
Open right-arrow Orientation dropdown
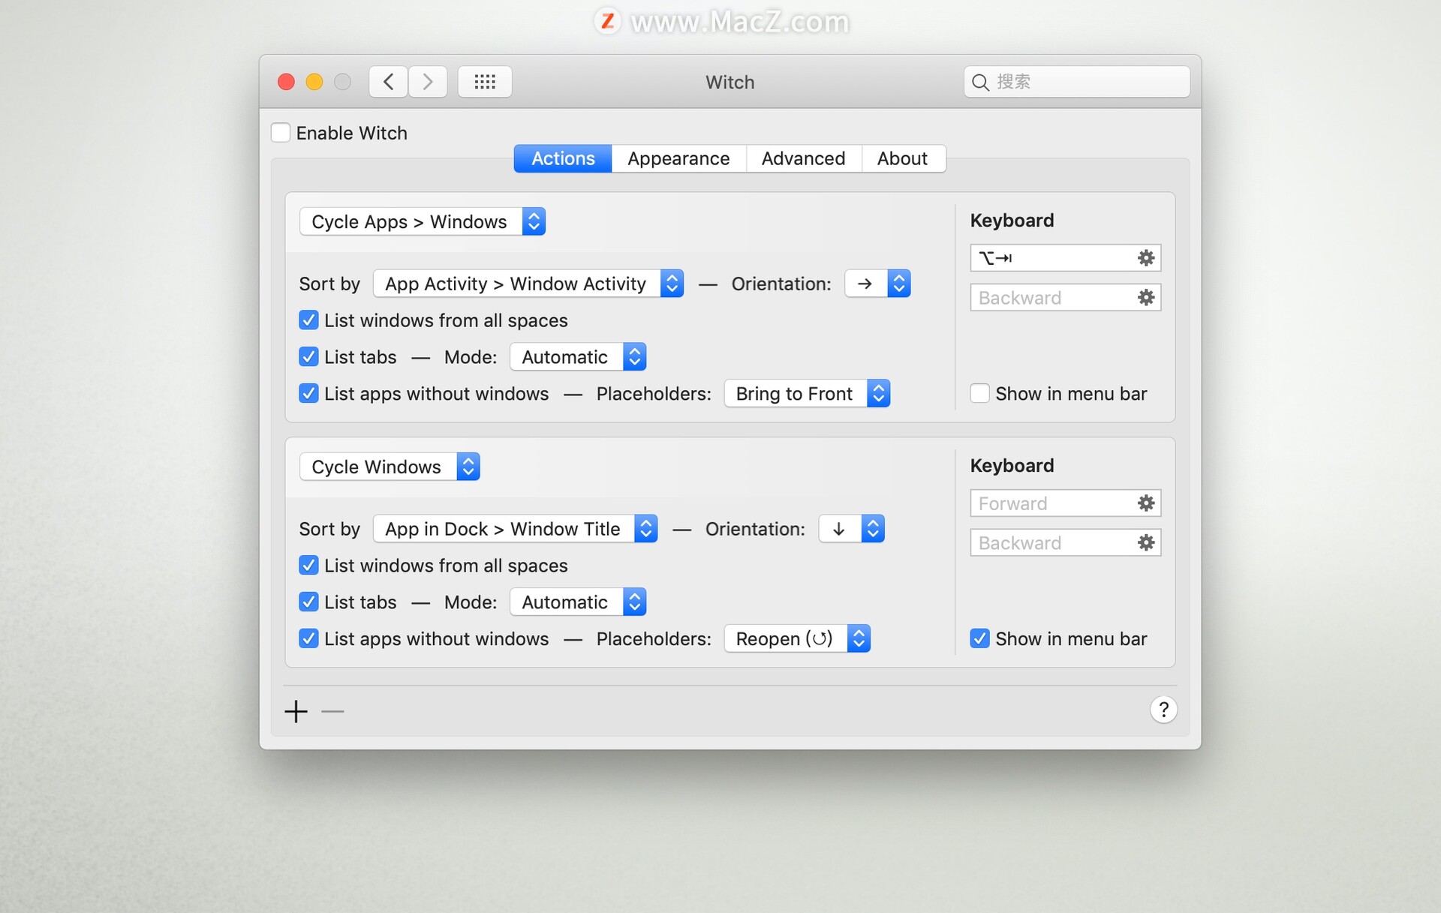[877, 284]
